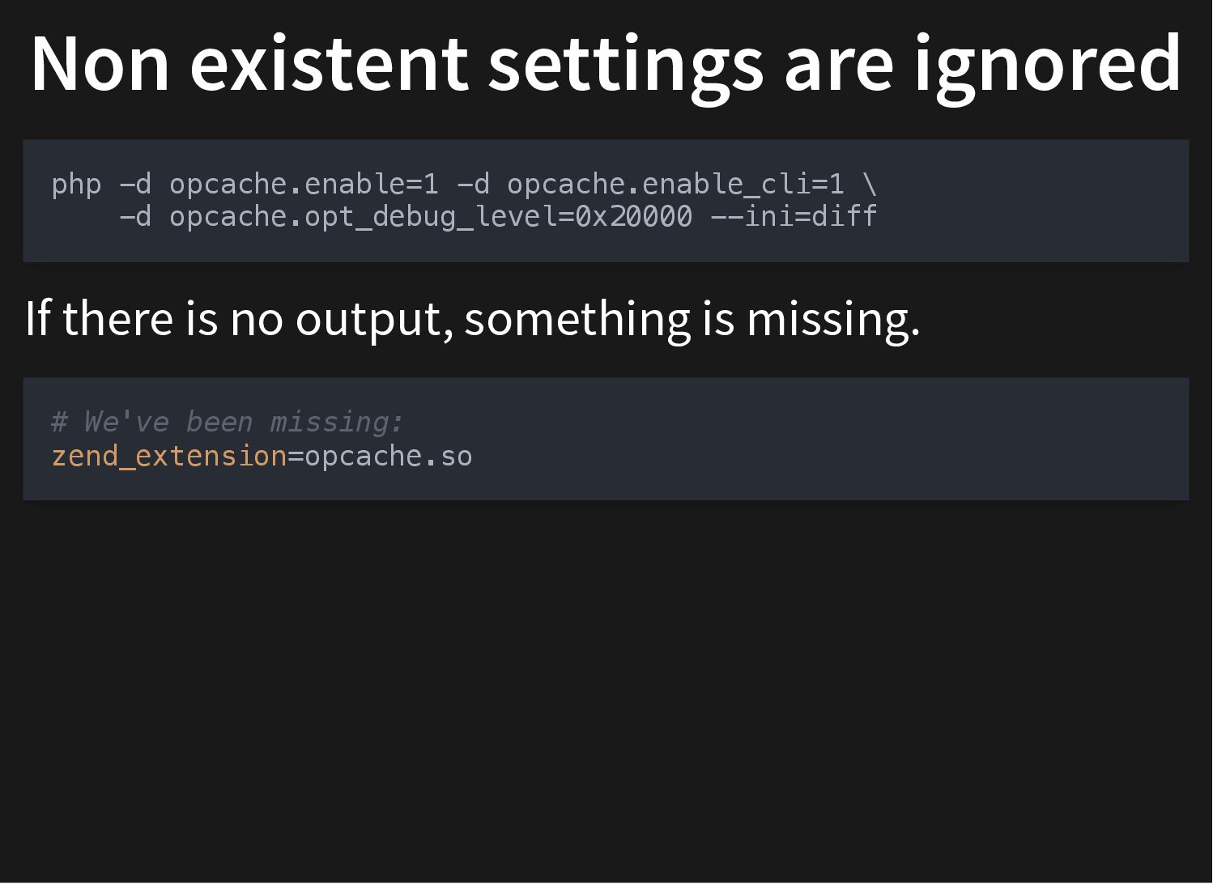Click the orange 'zend_extension' keyword
Image resolution: width=1213 pixels, height=884 pixels.
[x=169, y=457]
